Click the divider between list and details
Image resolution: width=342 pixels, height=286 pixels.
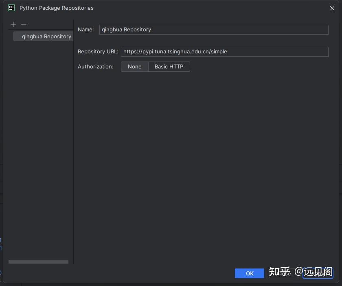(73, 143)
